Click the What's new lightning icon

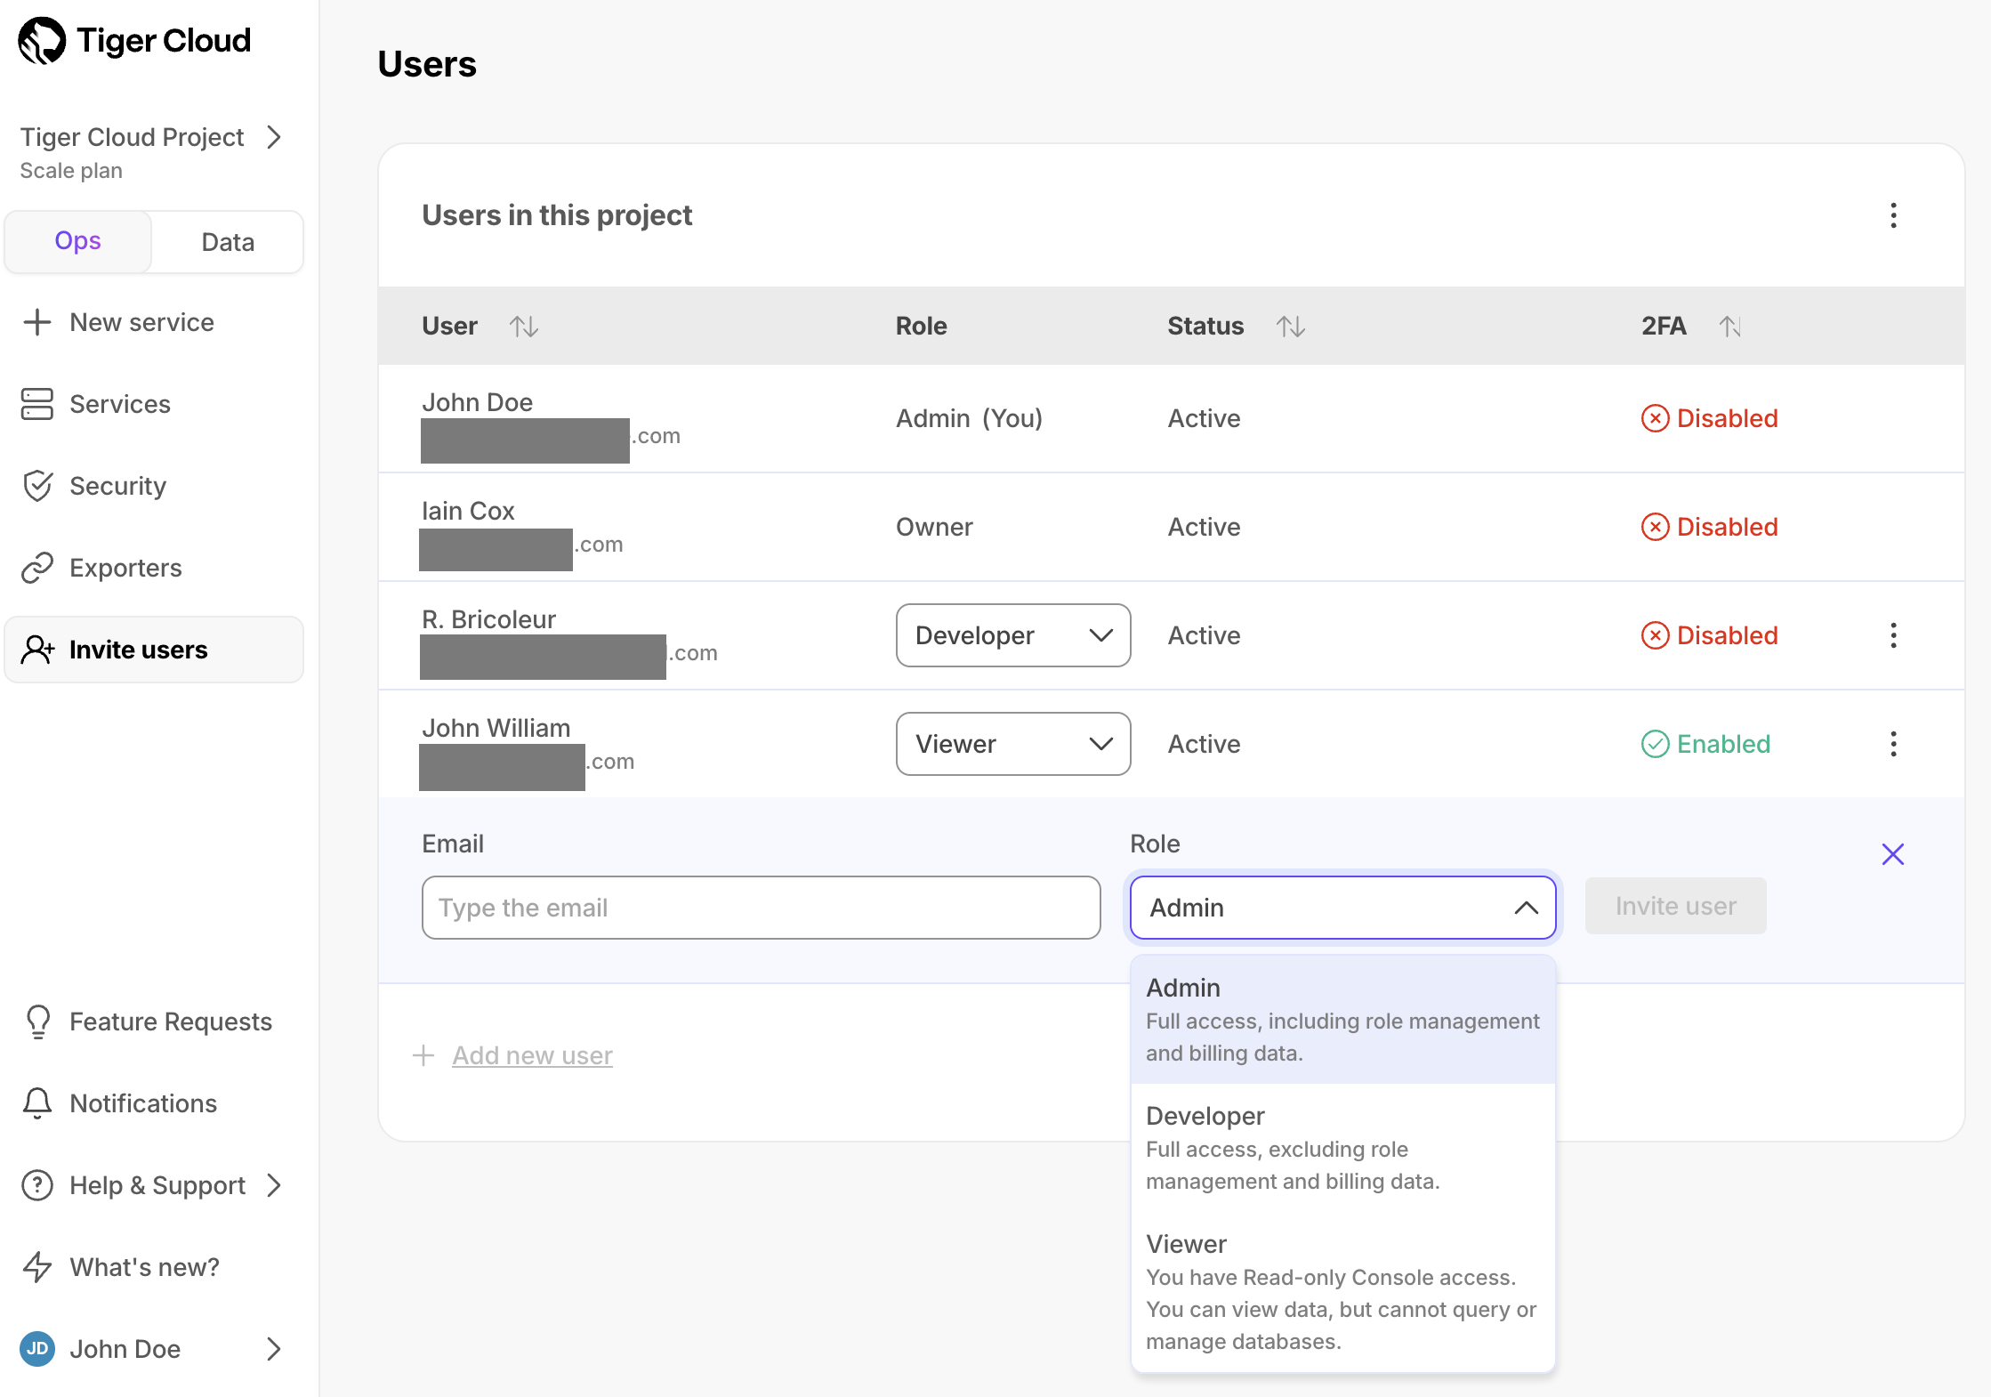click(37, 1267)
